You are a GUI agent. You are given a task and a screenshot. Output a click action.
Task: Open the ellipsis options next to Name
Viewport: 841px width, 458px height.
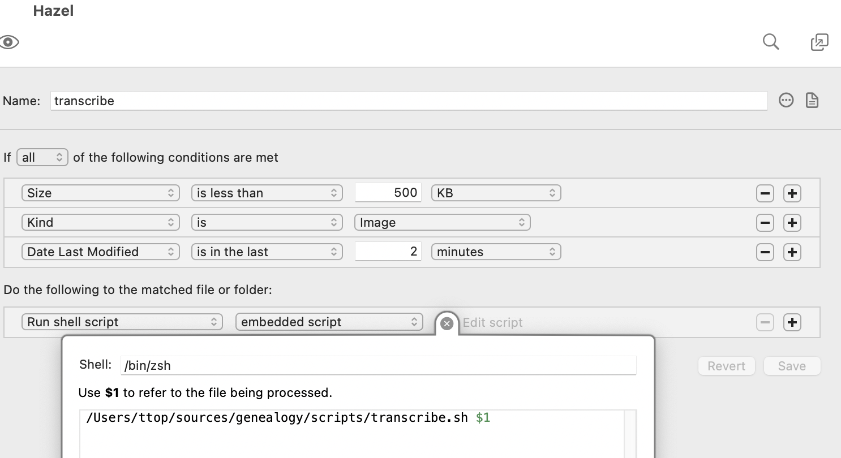(786, 101)
